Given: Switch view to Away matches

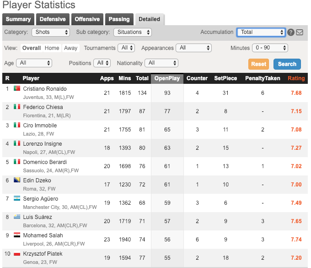Looking at the screenshot, I should tap(70, 48).
